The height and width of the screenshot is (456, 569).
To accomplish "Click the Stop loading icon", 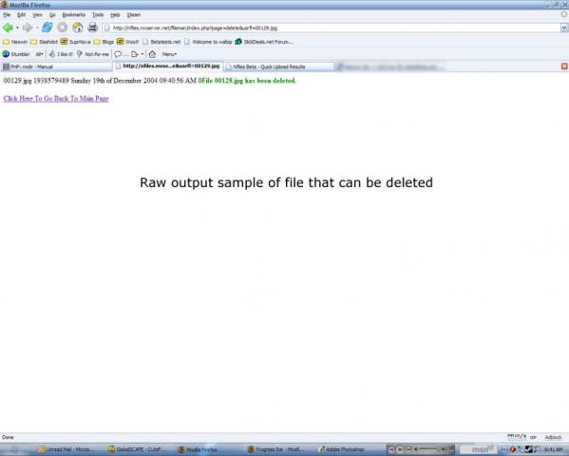I will coord(63,28).
